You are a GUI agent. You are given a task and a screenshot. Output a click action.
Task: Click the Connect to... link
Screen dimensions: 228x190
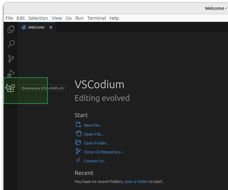click(x=95, y=161)
